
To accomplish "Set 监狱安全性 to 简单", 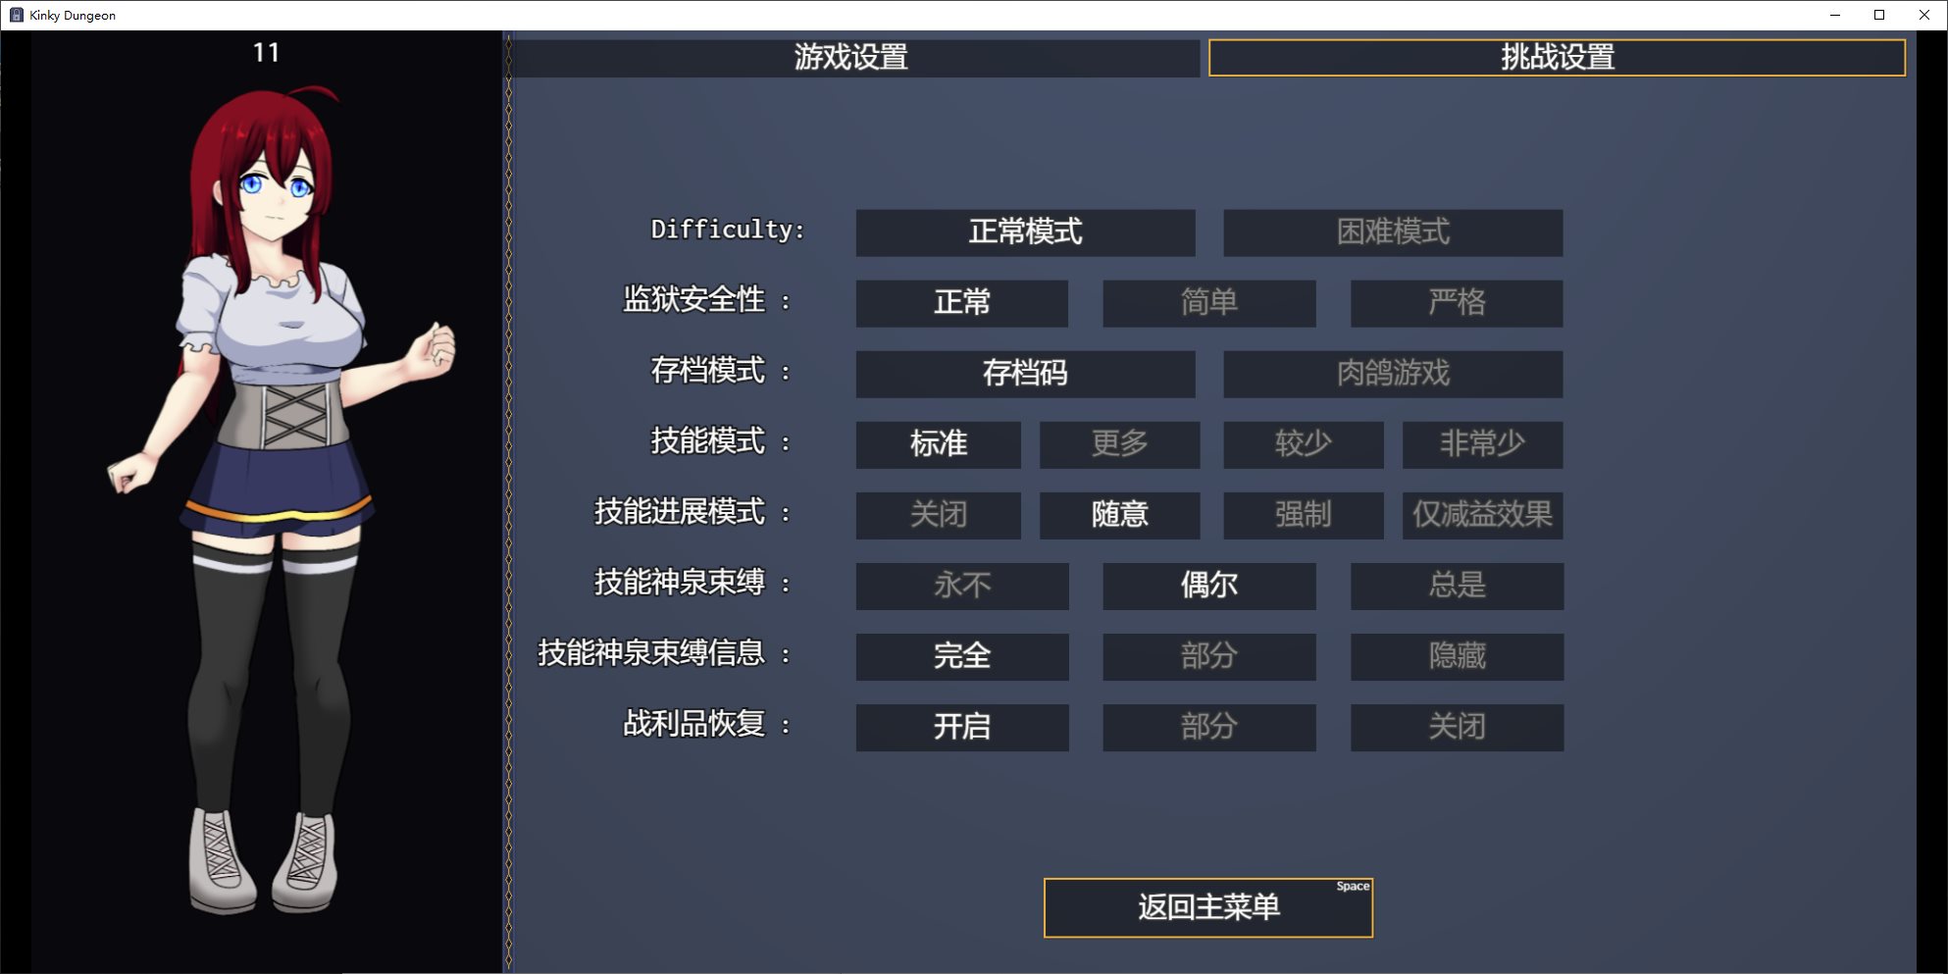I will click(1208, 303).
